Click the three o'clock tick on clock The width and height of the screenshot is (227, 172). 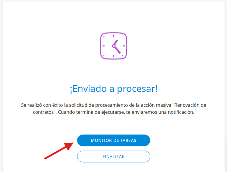click(124, 46)
